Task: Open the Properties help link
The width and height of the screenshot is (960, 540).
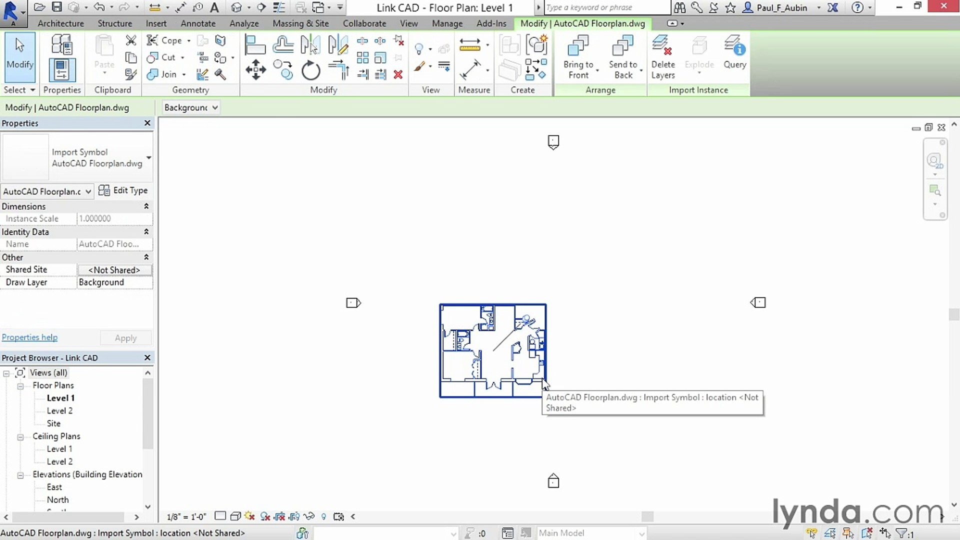Action: [29, 337]
